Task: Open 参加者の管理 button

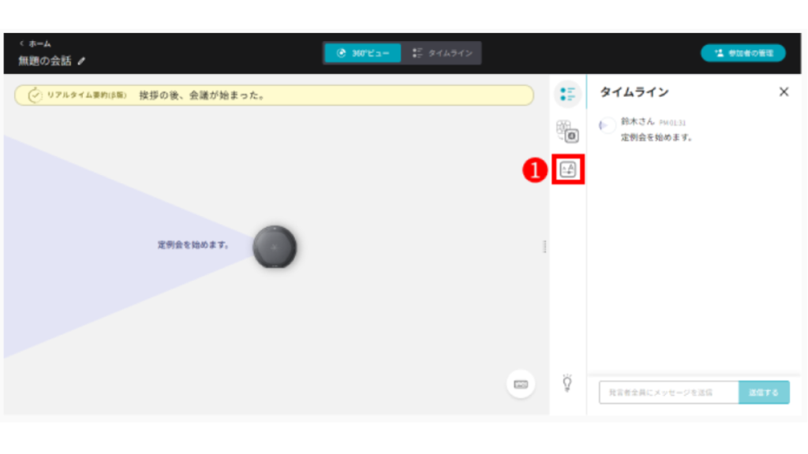Action: coord(743,53)
